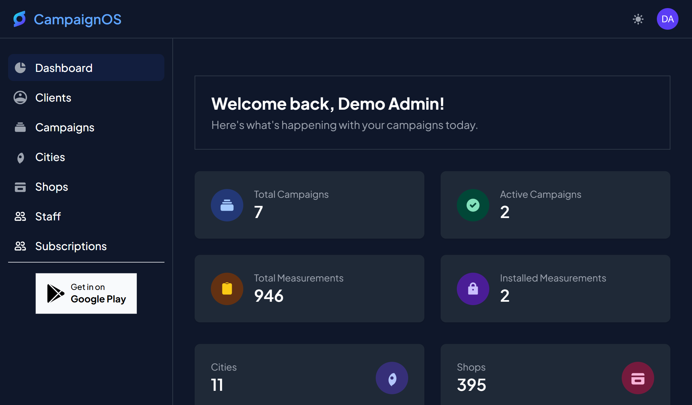Click the measurements value 946

(x=269, y=296)
